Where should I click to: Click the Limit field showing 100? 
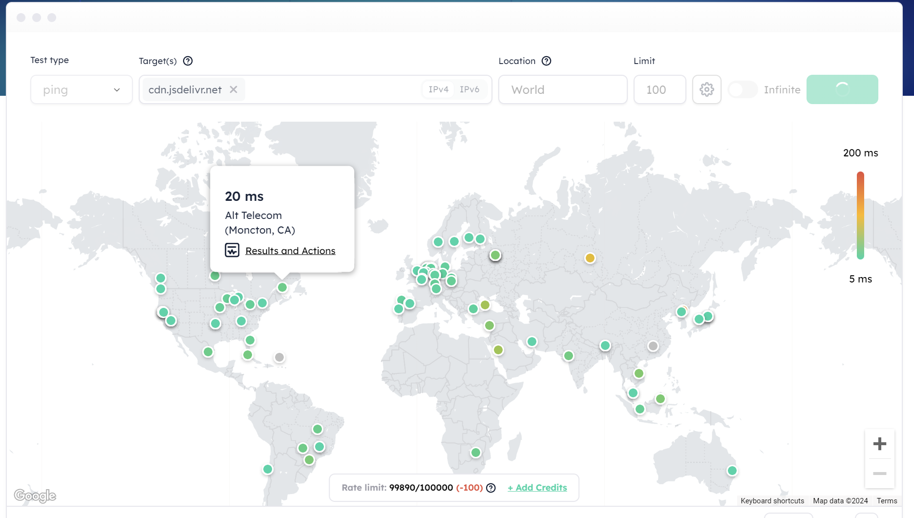(659, 89)
